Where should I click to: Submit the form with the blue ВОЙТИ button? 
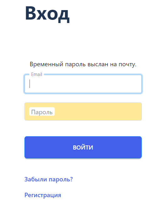click(x=83, y=147)
